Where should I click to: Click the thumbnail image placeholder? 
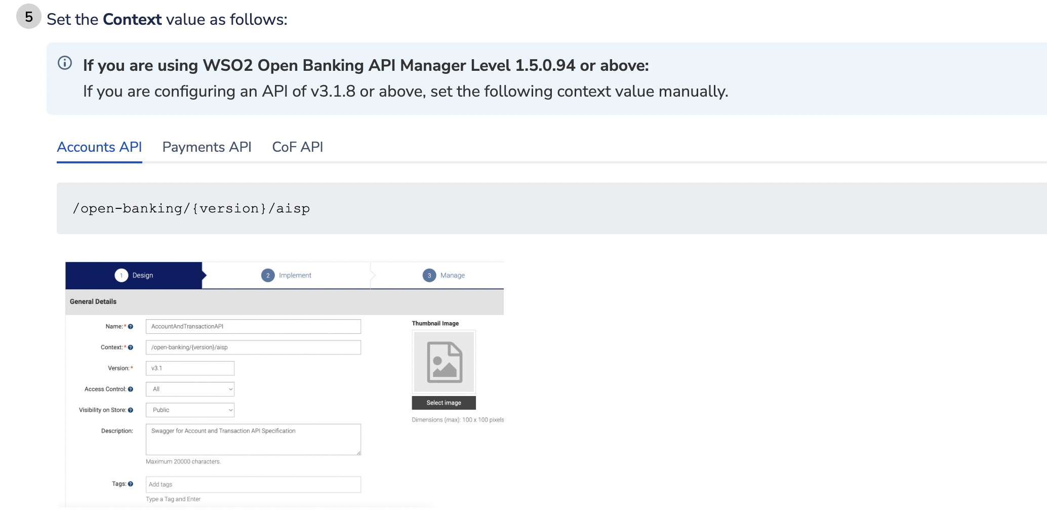pos(443,362)
